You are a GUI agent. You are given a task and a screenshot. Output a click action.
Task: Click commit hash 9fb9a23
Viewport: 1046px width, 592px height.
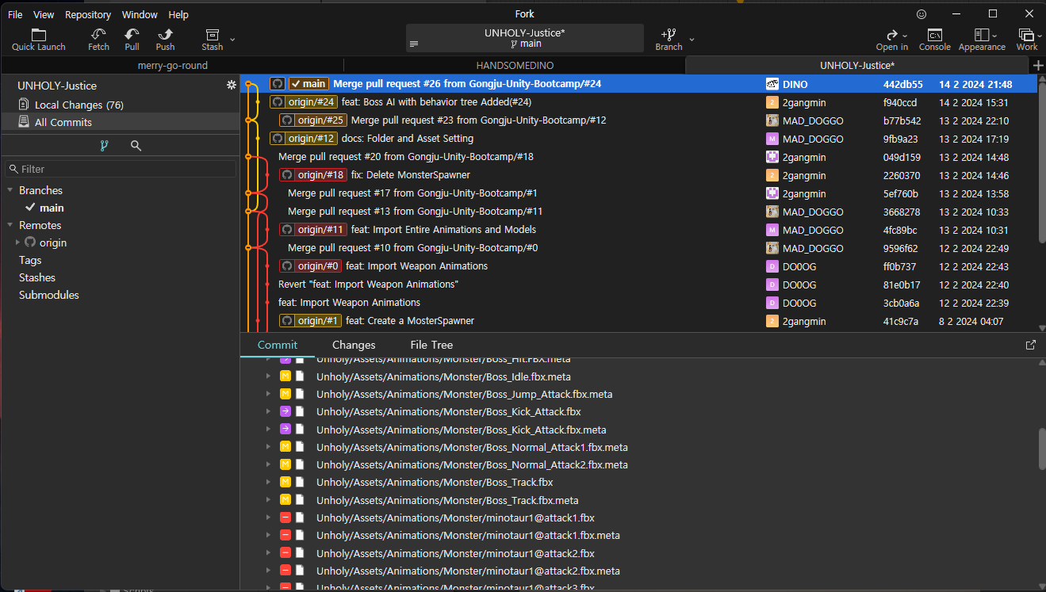point(901,139)
